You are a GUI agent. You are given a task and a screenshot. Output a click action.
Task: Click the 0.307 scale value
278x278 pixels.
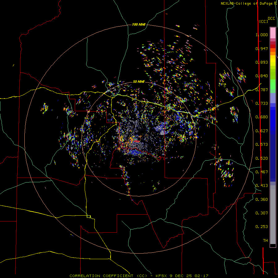click(262, 213)
